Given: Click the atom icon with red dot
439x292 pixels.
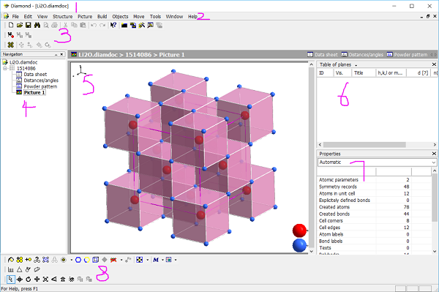Looking at the screenshot, I should coord(11,35).
